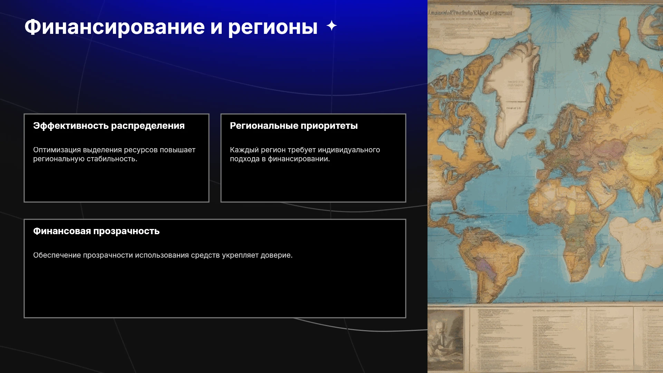The height and width of the screenshot is (373, 663).
Task: Click the portrait engraving below the map
Action: 445,339
